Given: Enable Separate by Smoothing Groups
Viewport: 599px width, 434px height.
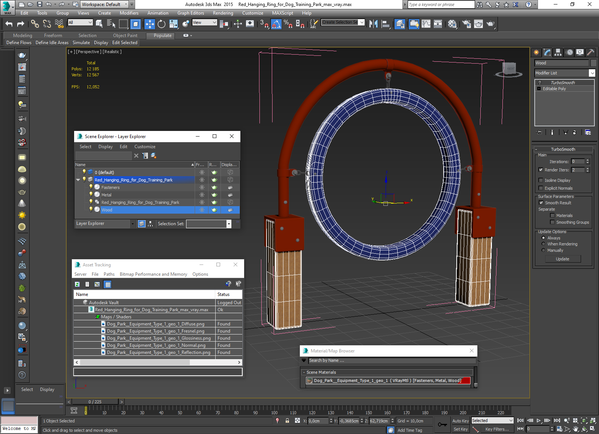Looking at the screenshot, I should click(552, 222).
